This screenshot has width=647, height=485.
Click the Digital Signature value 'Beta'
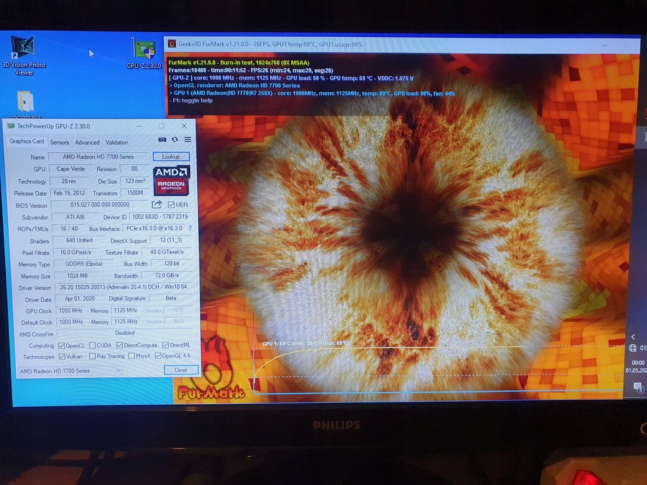(x=171, y=298)
